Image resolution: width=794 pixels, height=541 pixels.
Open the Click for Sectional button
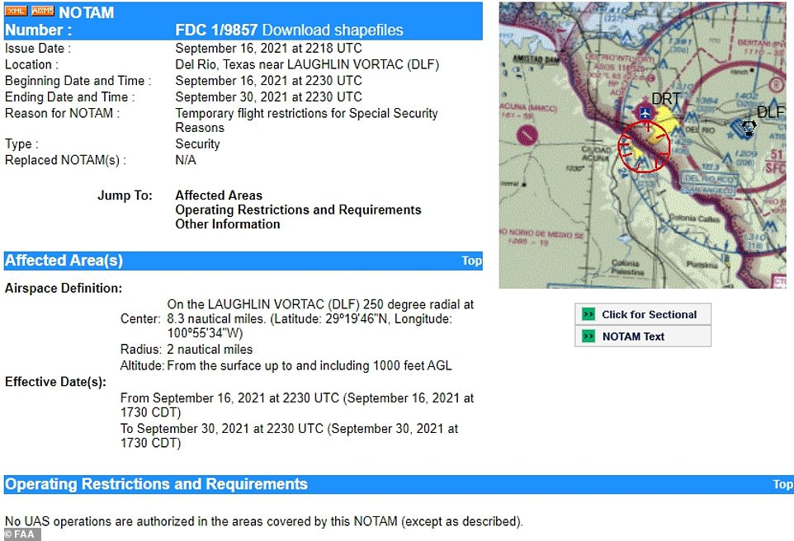point(643,314)
